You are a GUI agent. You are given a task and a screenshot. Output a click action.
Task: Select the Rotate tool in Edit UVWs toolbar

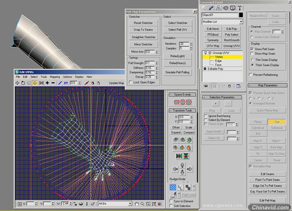pos(23,83)
